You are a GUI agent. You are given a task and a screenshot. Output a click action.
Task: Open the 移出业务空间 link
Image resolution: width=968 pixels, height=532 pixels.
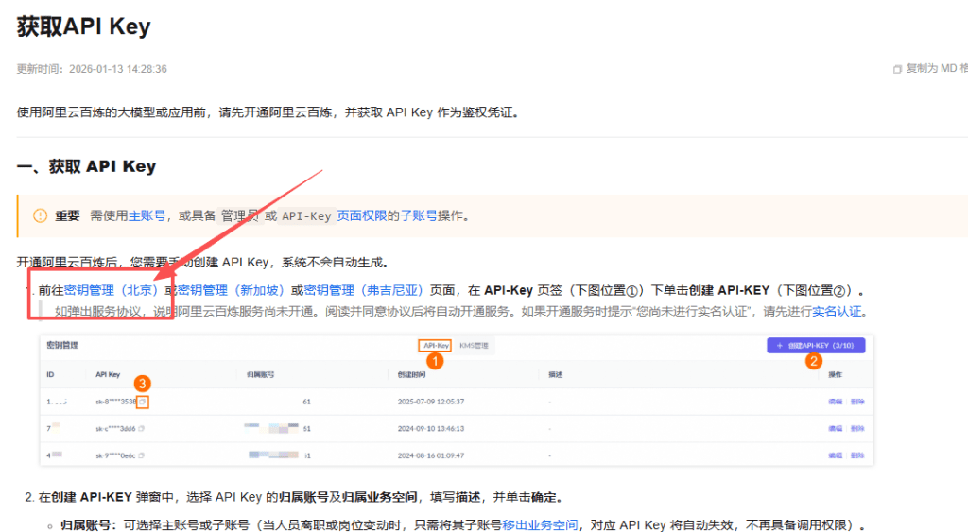pyautogui.click(x=540, y=525)
